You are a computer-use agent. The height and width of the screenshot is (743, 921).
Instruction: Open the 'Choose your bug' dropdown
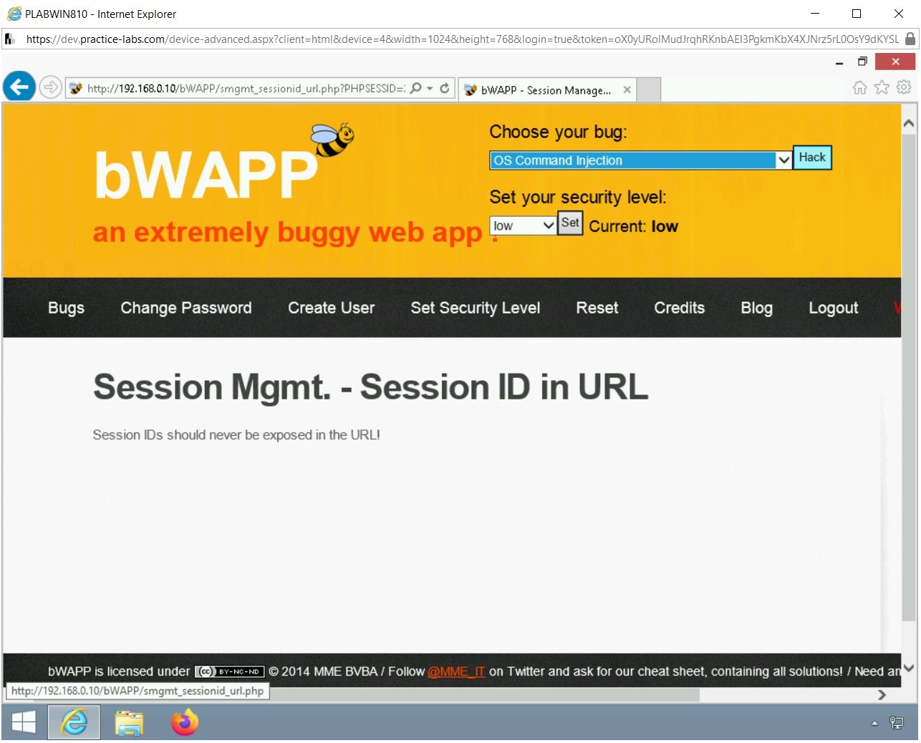coord(784,160)
